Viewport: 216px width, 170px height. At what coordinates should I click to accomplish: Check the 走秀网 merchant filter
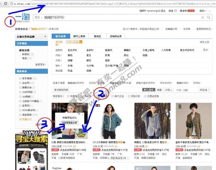(x=20, y=106)
